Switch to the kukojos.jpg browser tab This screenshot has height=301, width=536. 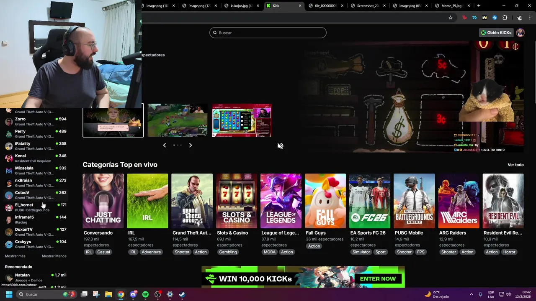[242, 6]
